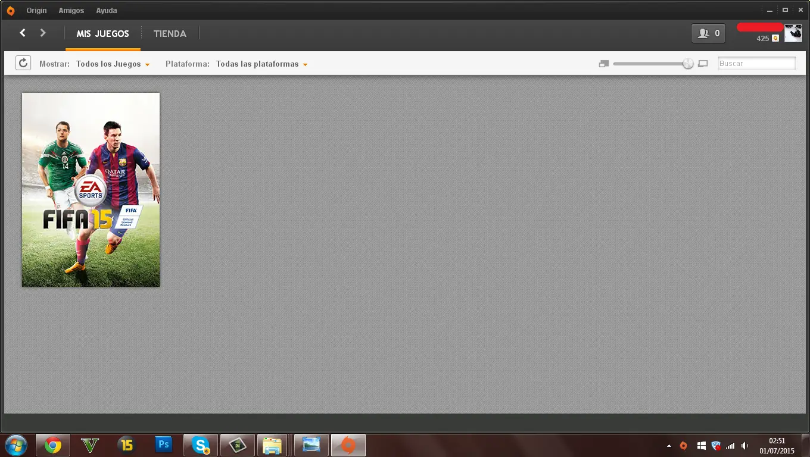Click the security shield tray icon

click(716, 446)
